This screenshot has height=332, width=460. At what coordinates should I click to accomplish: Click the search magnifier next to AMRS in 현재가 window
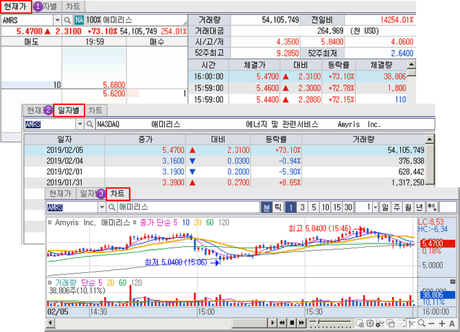click(x=67, y=20)
